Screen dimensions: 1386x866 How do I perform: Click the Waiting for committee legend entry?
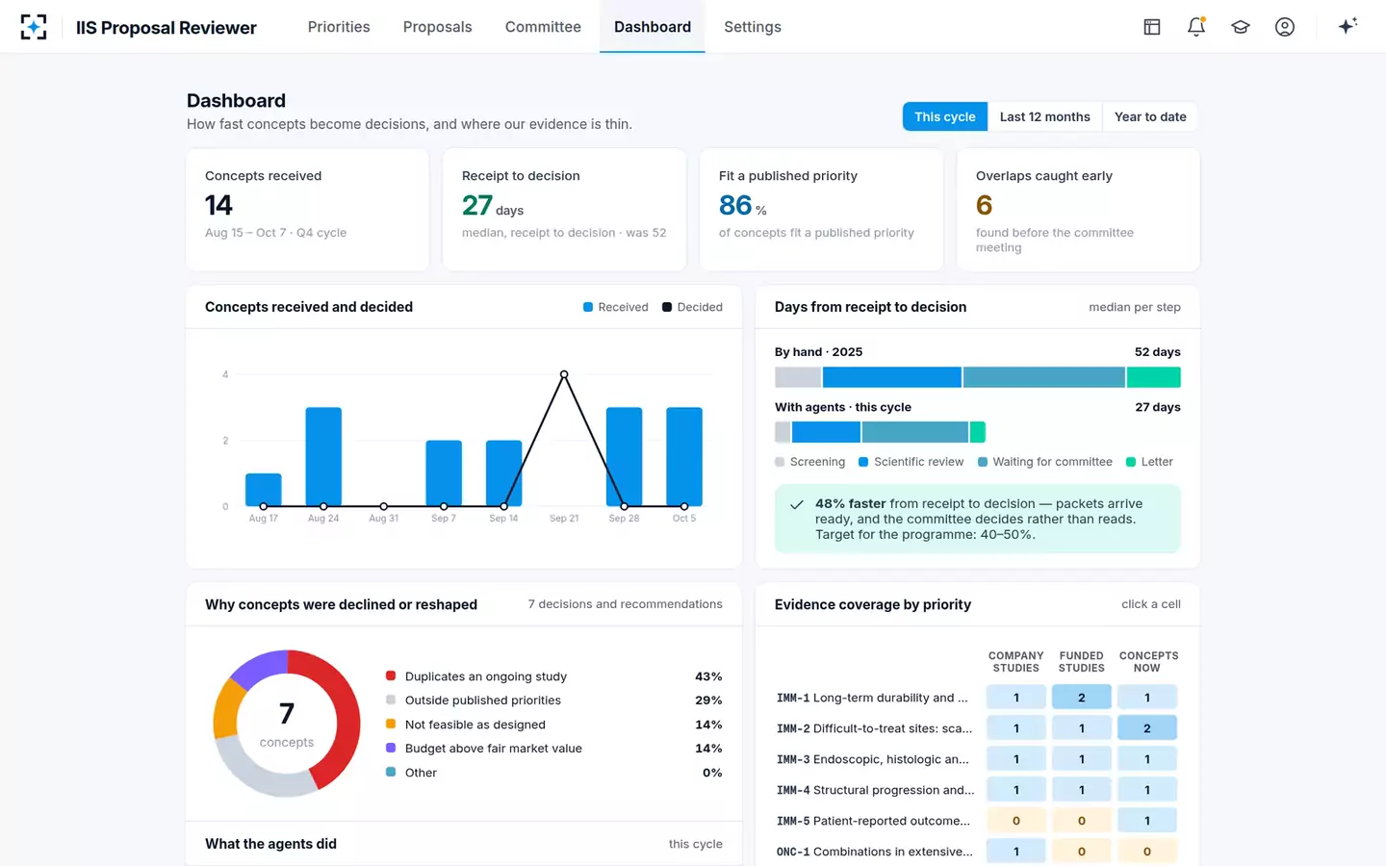tap(1045, 462)
